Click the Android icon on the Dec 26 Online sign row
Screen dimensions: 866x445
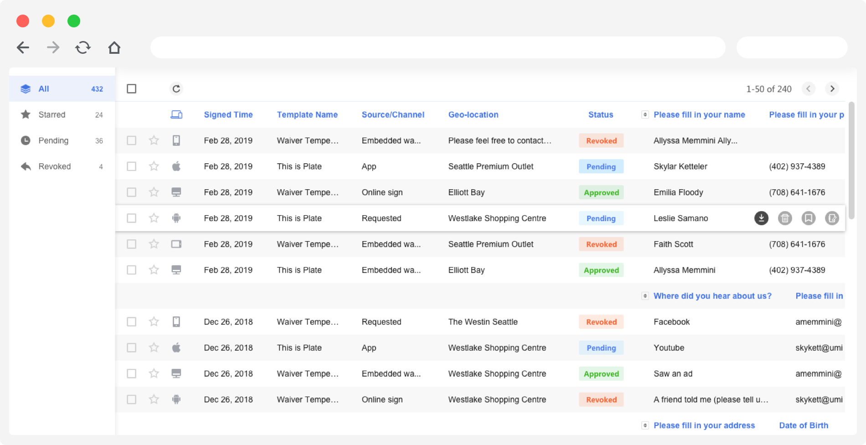[176, 399]
